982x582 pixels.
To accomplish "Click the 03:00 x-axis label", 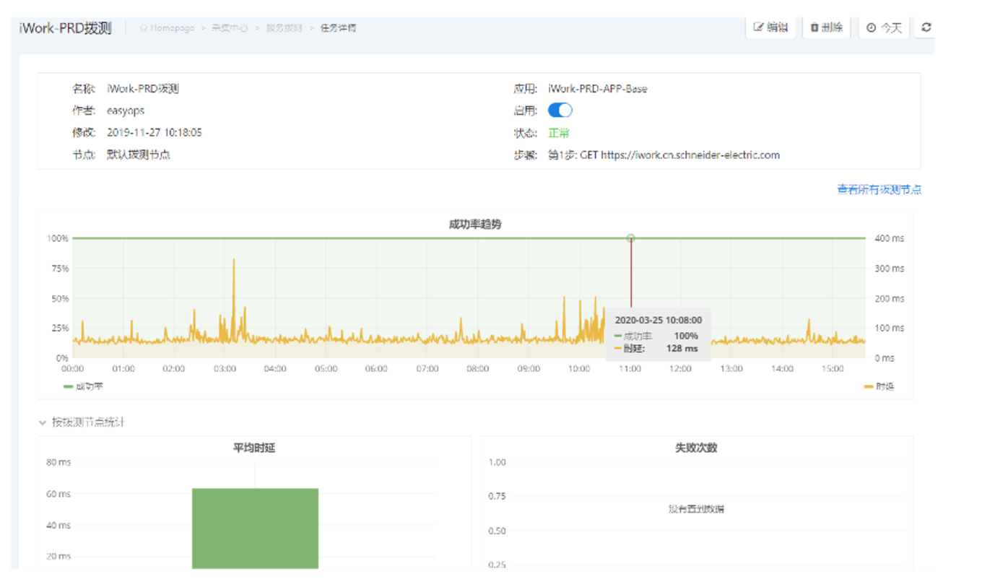I will tap(225, 368).
